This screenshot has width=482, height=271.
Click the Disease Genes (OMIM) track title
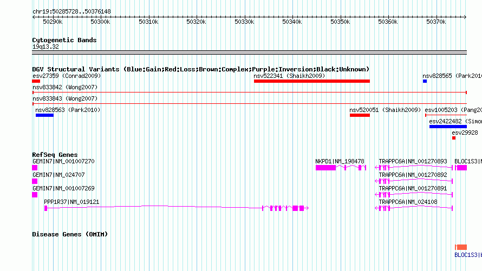70,234
